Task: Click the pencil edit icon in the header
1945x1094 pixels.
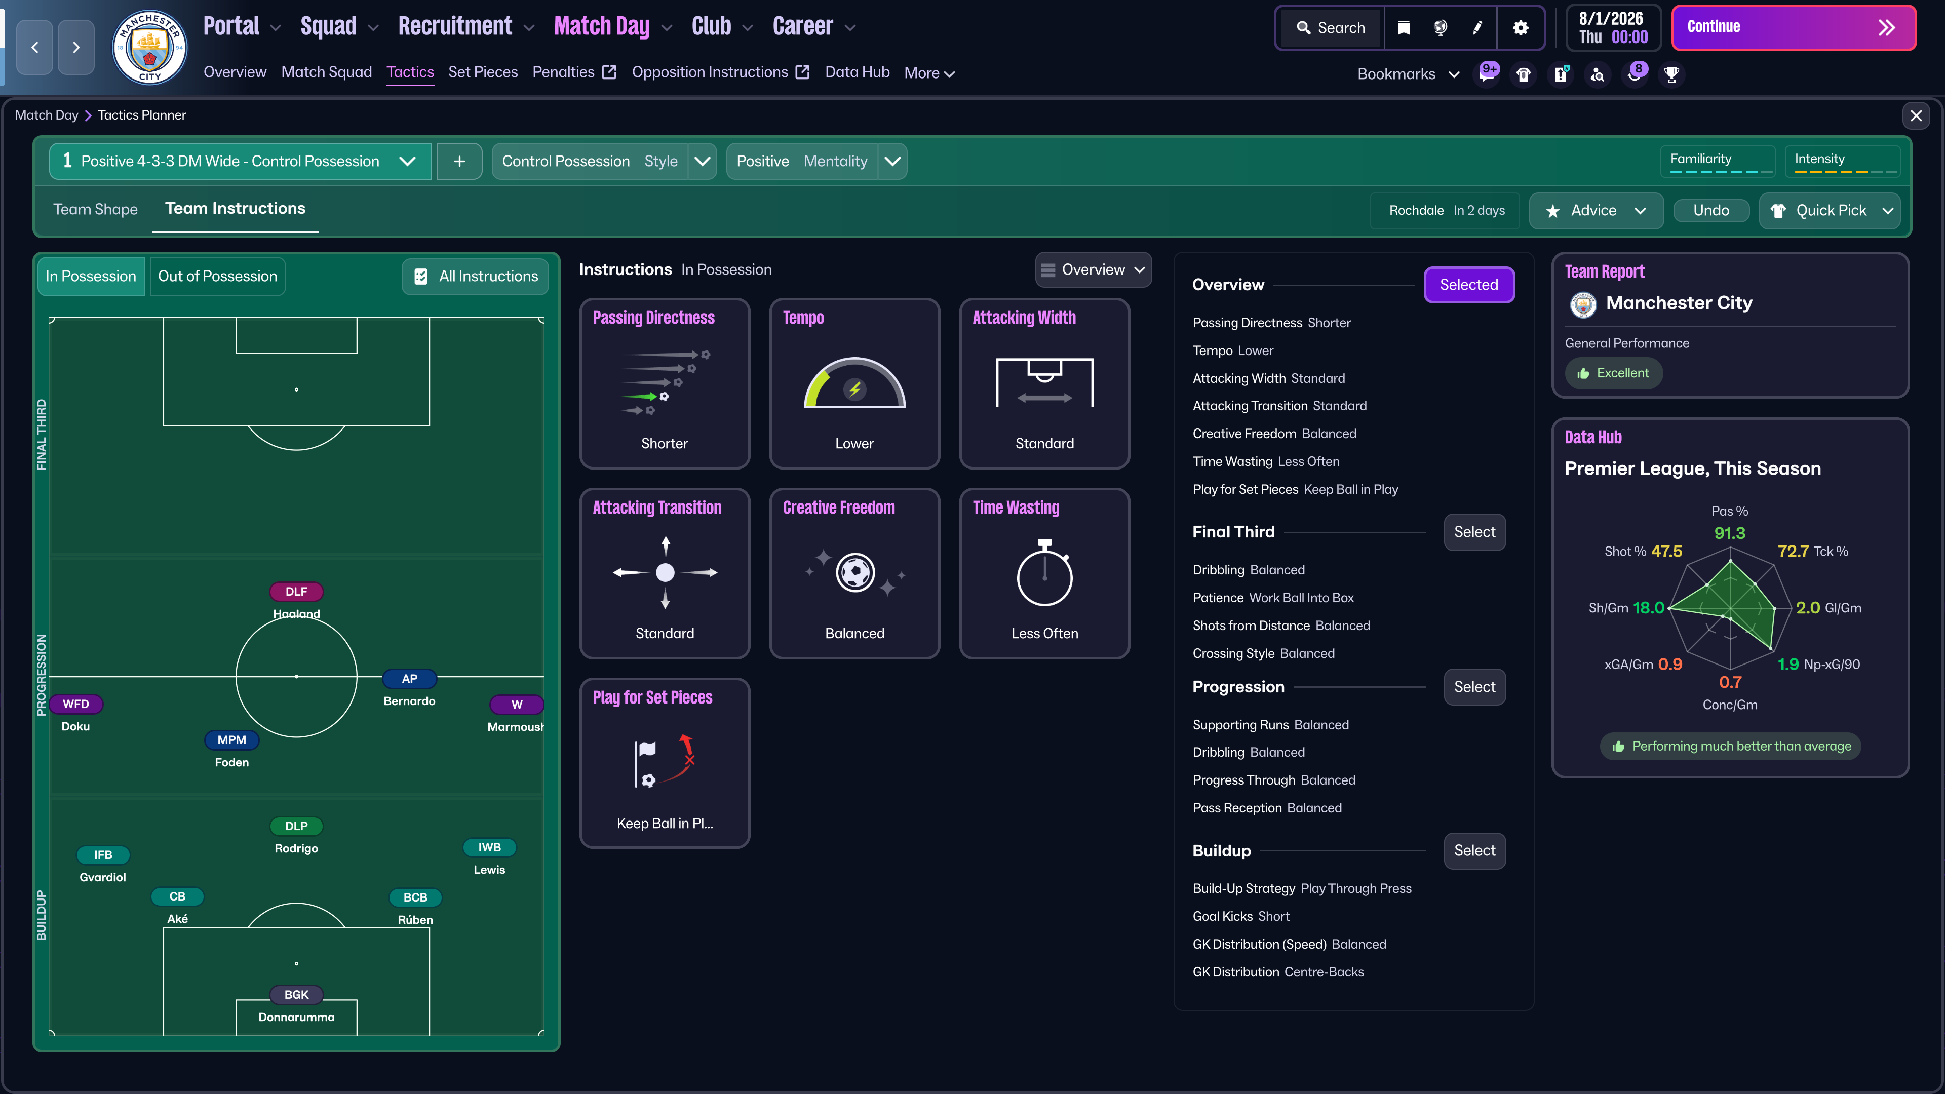Action: pos(1477,28)
